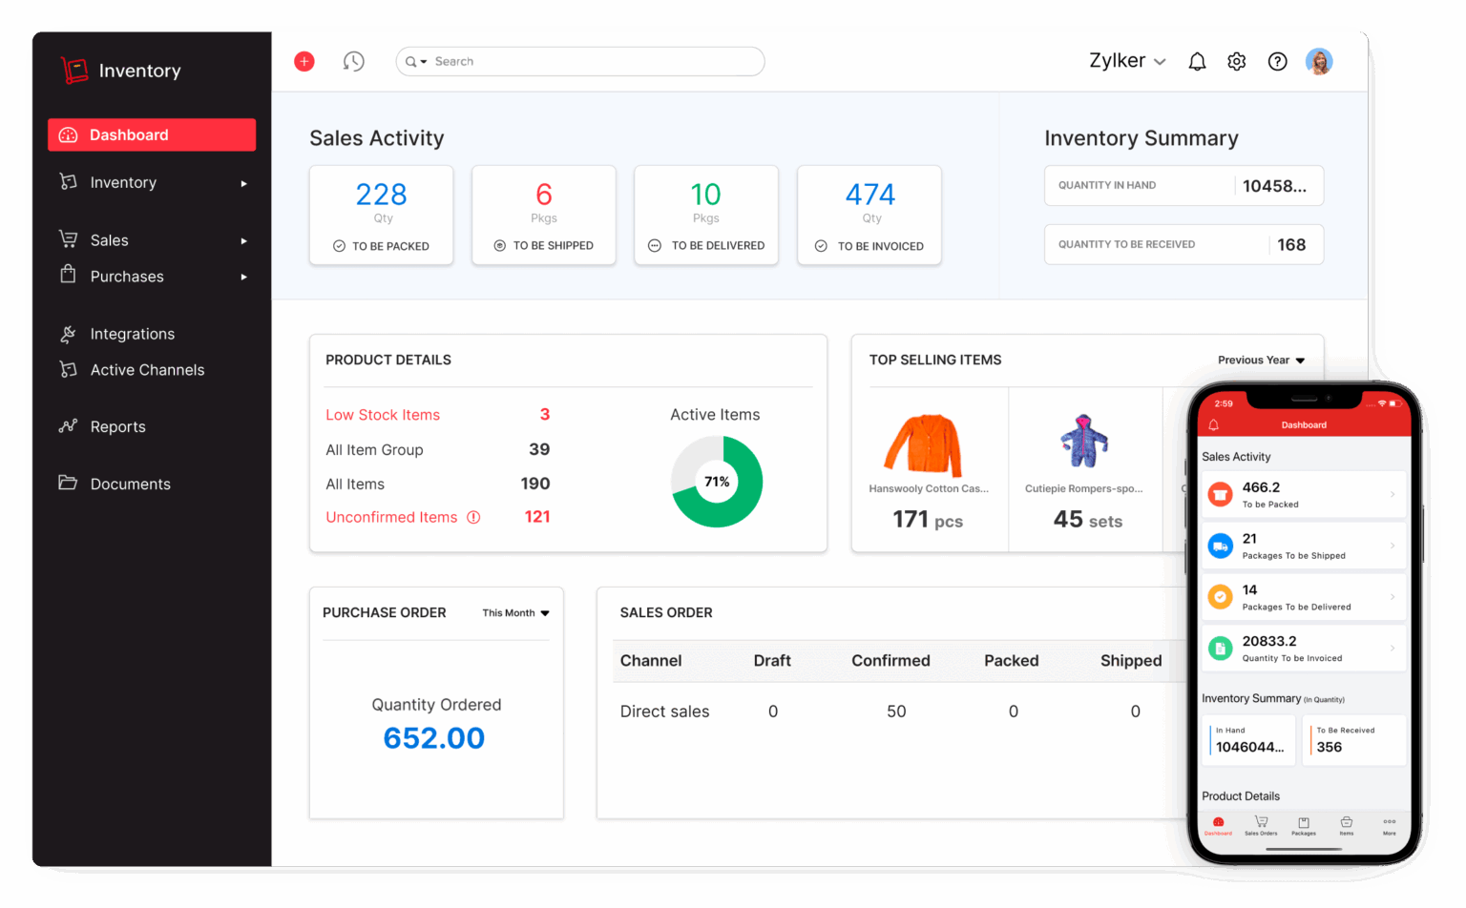The height and width of the screenshot is (908, 1466).
Task: Tap the Packages To be Delivered check icon
Action: tap(1220, 597)
